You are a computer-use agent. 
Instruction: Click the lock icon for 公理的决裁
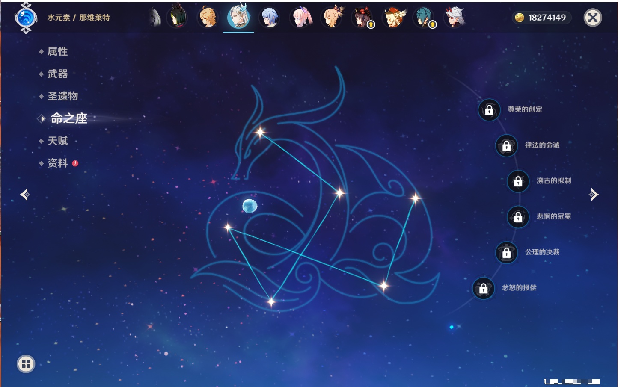click(x=506, y=252)
